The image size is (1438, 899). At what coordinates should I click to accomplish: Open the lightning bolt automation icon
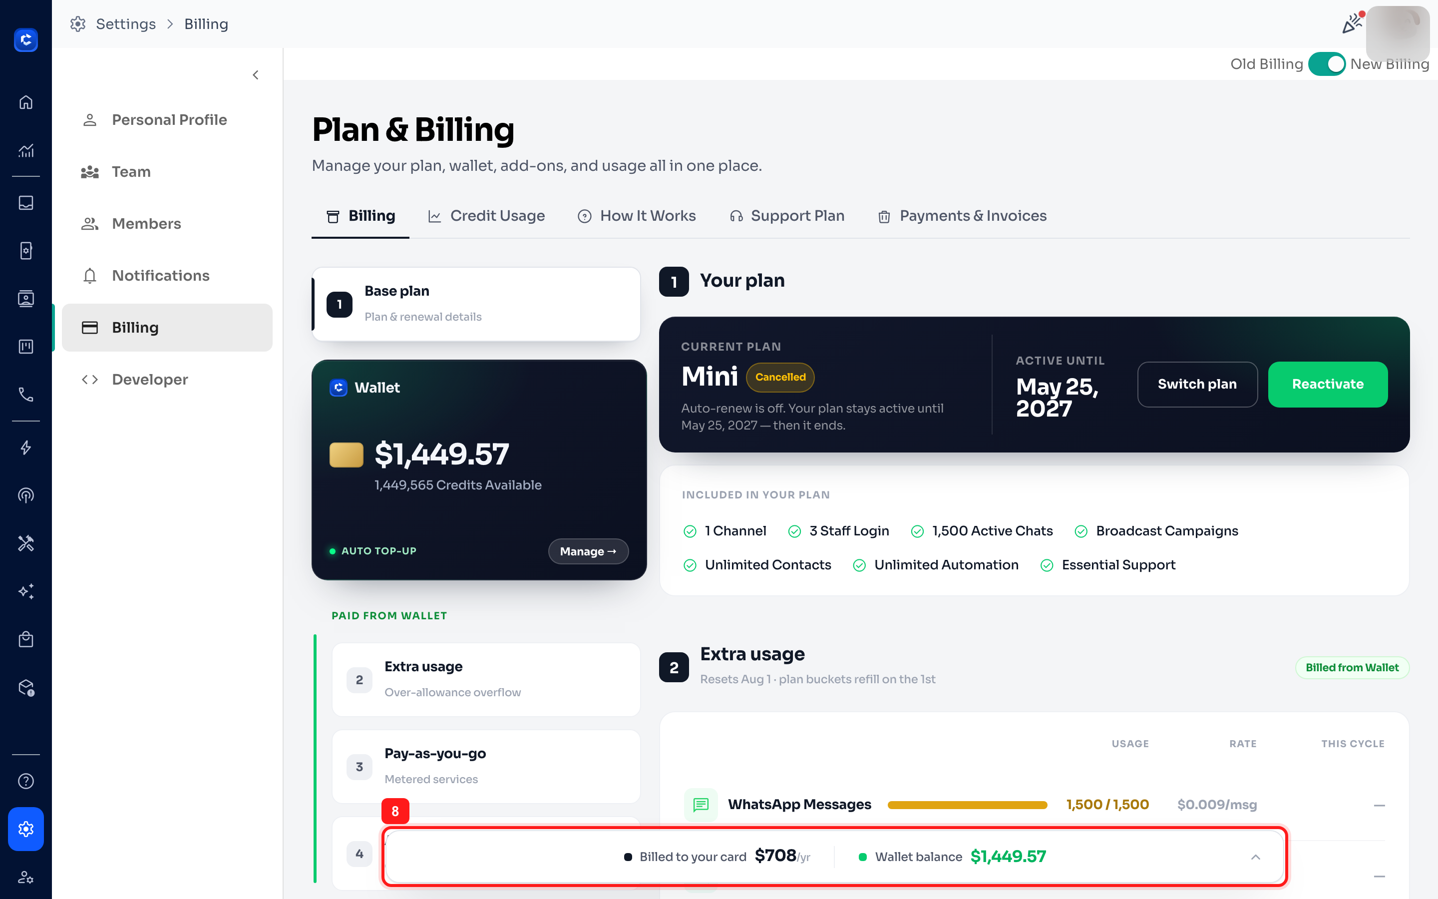click(25, 448)
